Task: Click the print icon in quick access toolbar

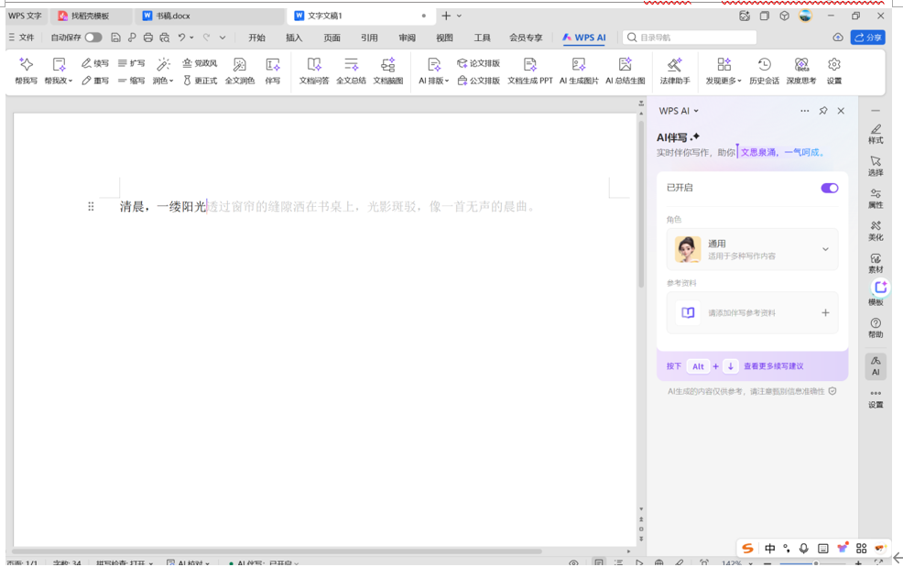Action: pyautogui.click(x=148, y=38)
